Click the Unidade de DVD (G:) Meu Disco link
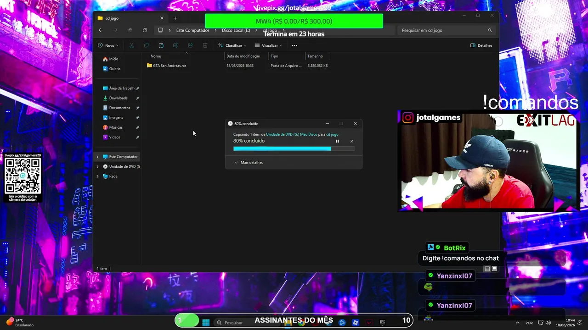The height and width of the screenshot is (330, 588). coord(292,134)
